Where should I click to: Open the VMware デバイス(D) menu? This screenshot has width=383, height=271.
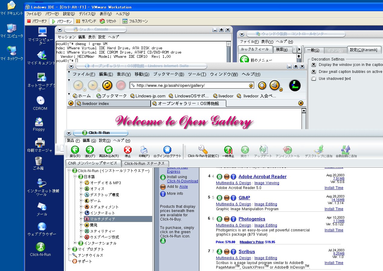tap(87, 14)
